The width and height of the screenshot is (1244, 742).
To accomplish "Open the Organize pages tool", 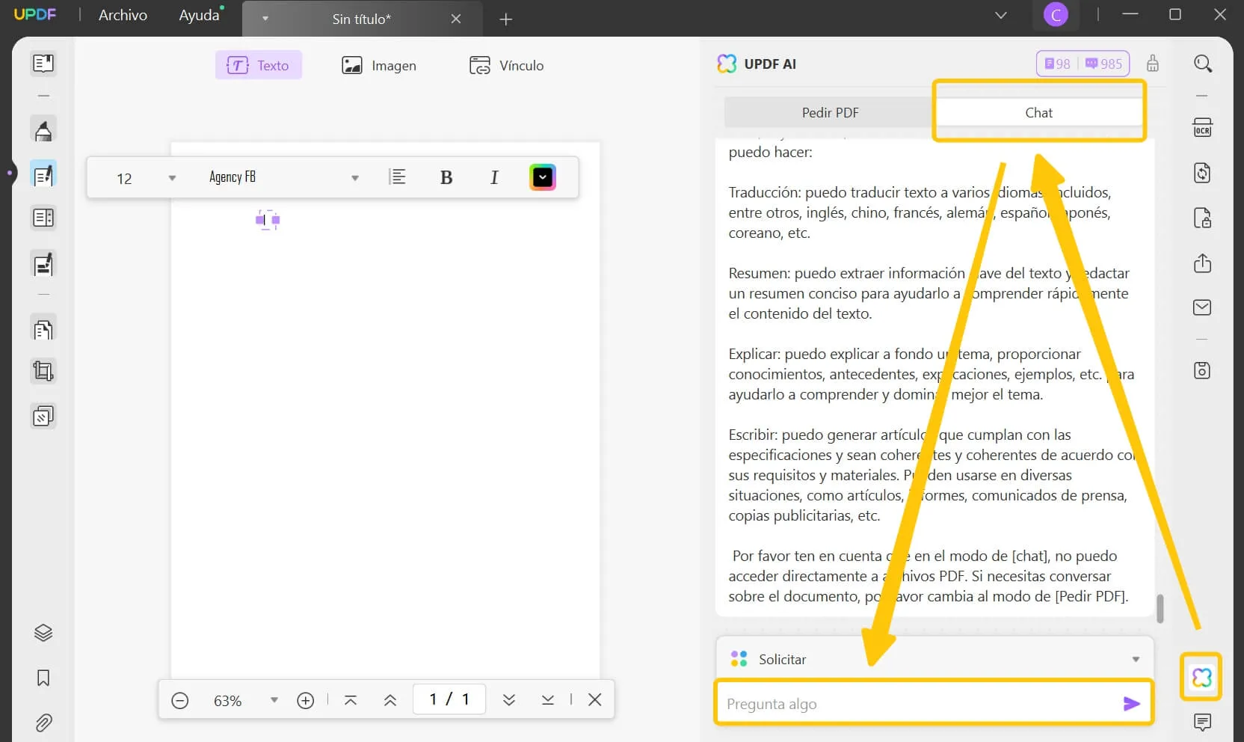I will coord(43,328).
